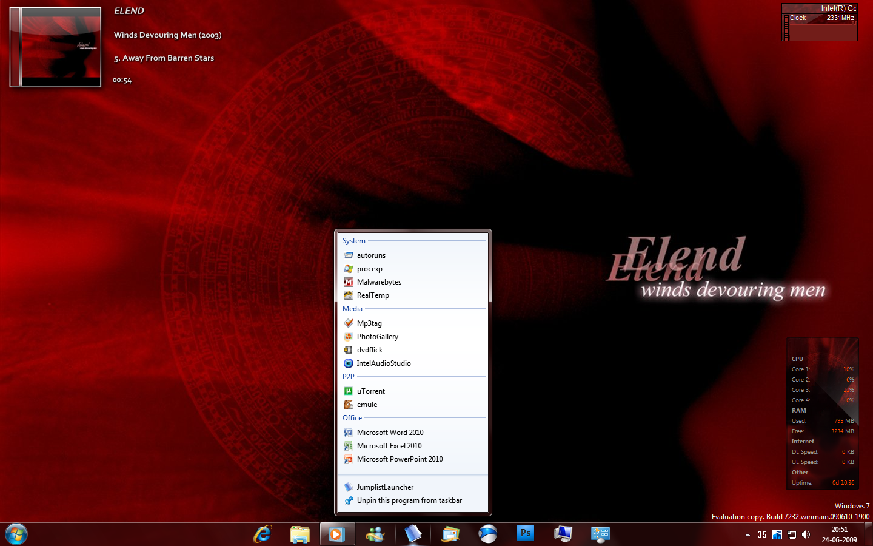Click the Start orb button
Image resolution: width=873 pixels, height=546 pixels.
point(16,534)
